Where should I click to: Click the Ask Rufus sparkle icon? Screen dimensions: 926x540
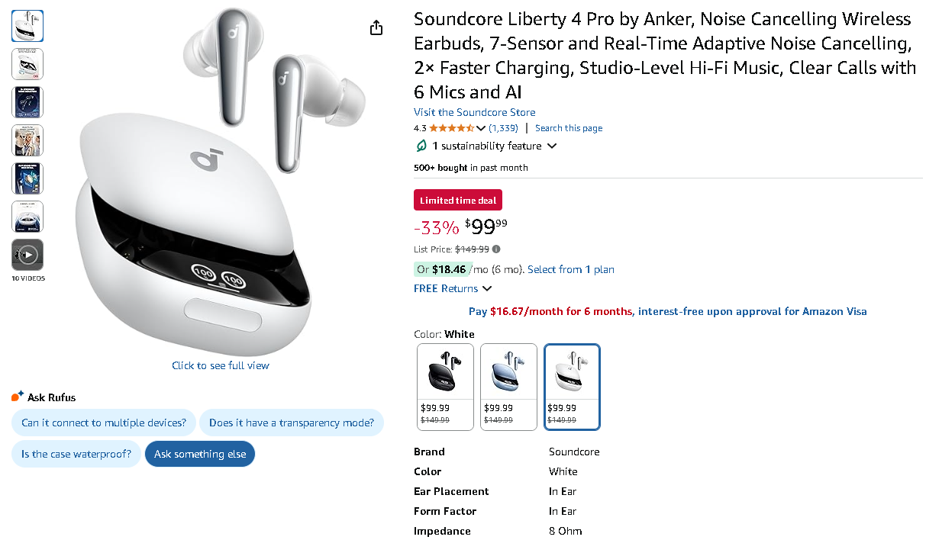[18, 397]
